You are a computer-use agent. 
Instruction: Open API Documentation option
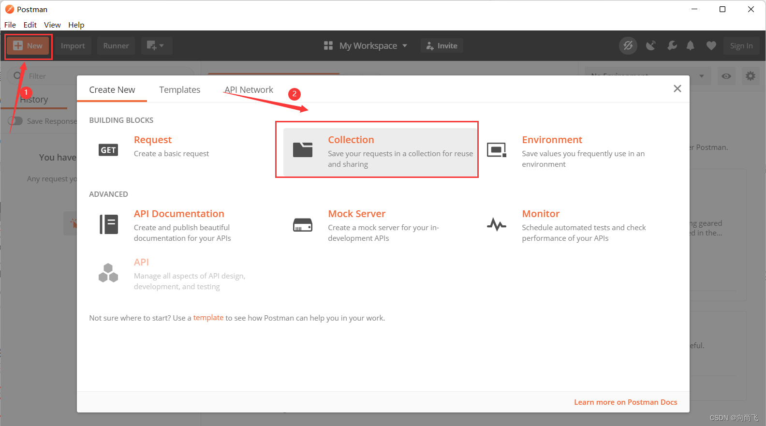(x=179, y=214)
